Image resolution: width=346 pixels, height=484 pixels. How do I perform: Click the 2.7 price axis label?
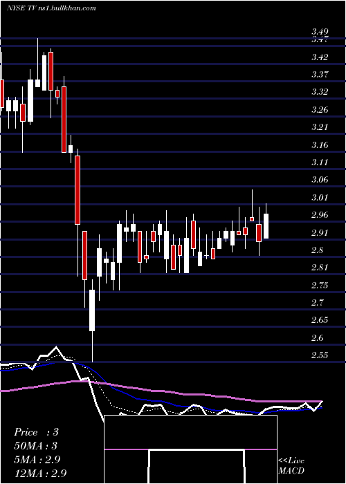(x=317, y=302)
